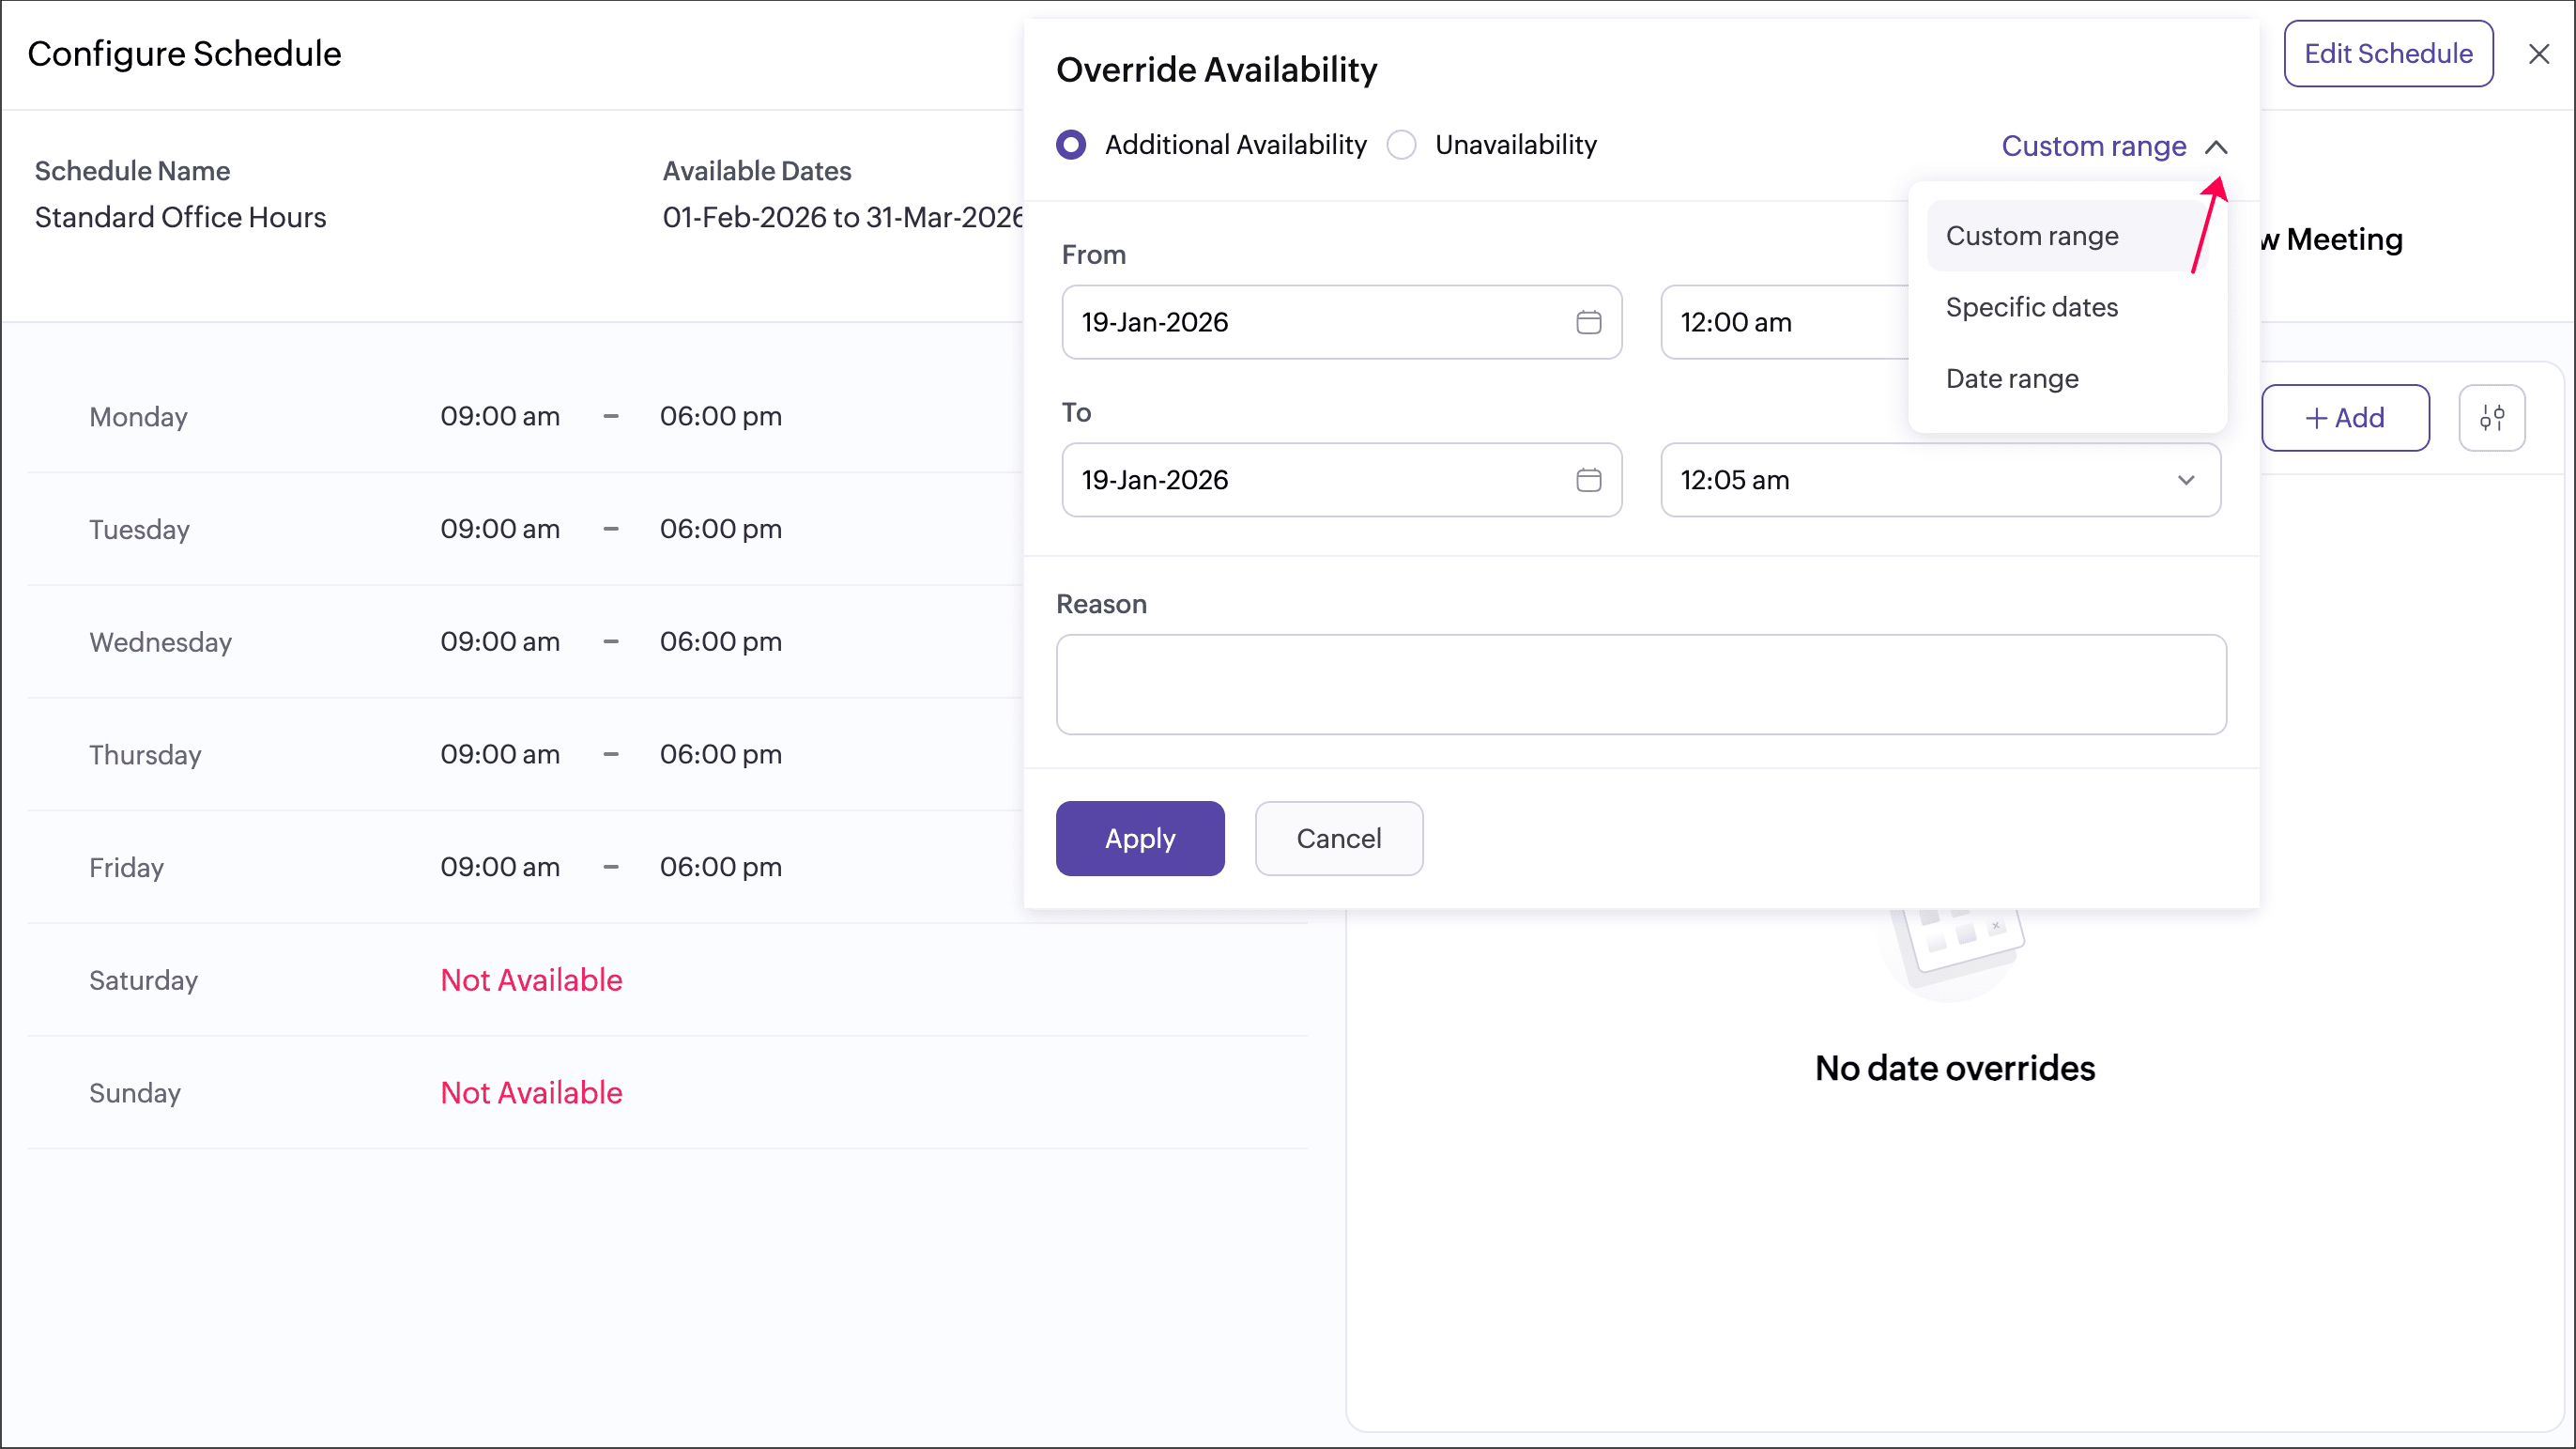The width and height of the screenshot is (2576, 1449).
Task: Open the To date calendar picker icon
Action: tap(1588, 480)
